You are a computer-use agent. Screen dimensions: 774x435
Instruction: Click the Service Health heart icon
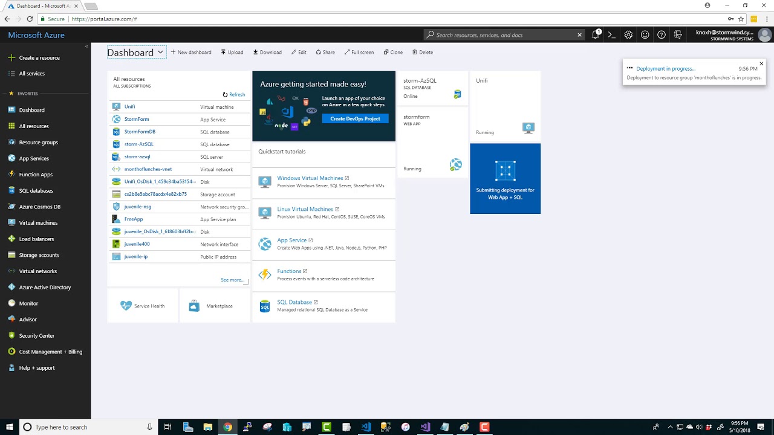[x=126, y=306]
